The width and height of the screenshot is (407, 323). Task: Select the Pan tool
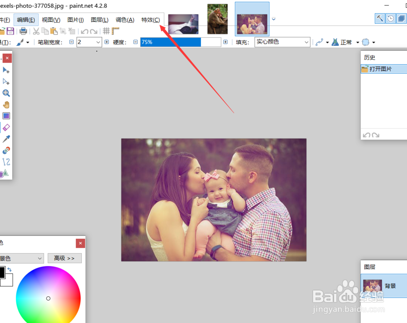pos(6,104)
